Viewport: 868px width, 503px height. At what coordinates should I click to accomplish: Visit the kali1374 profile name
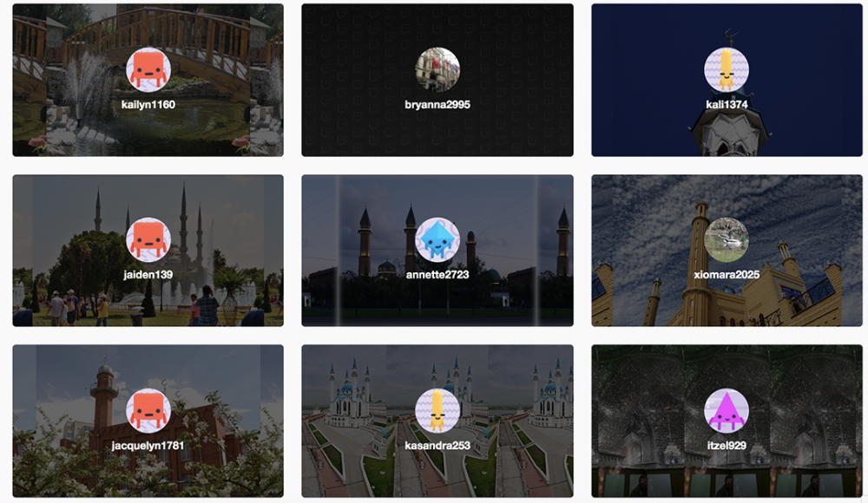point(727,105)
